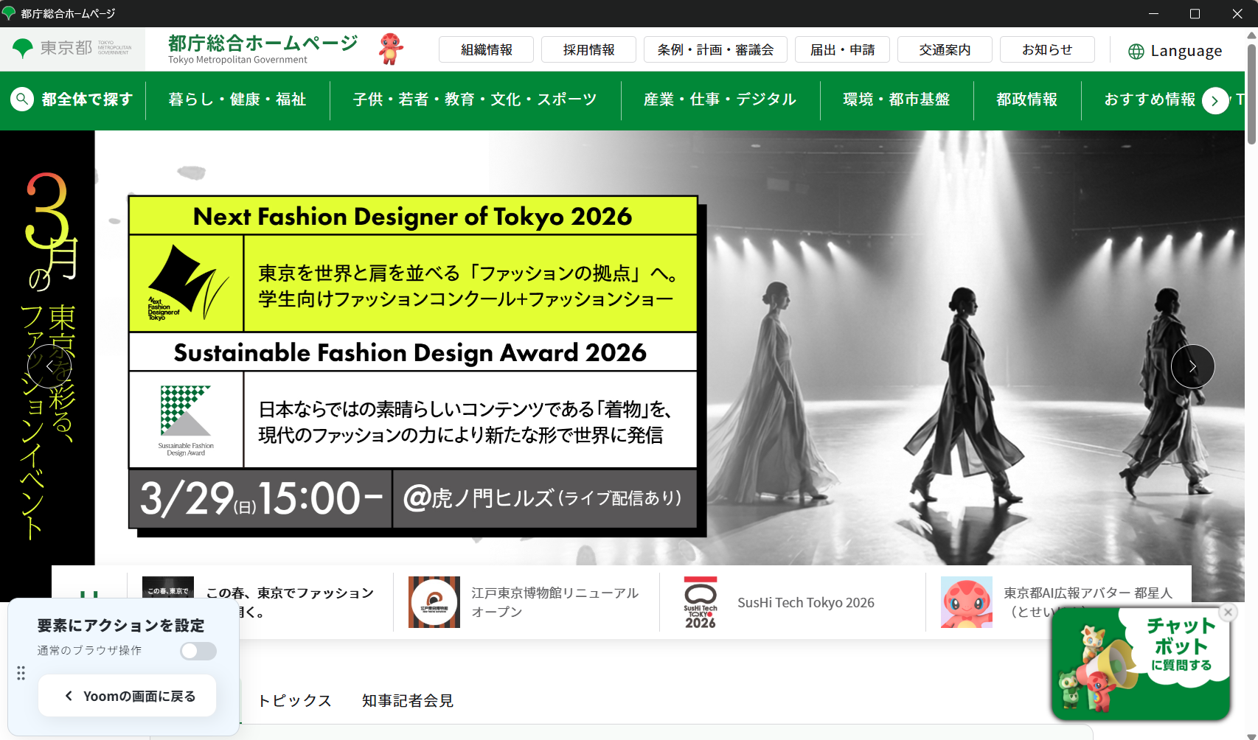Image resolution: width=1258 pixels, height=740 pixels.
Task: Go back to the previous carousel slide
Action: (49, 366)
